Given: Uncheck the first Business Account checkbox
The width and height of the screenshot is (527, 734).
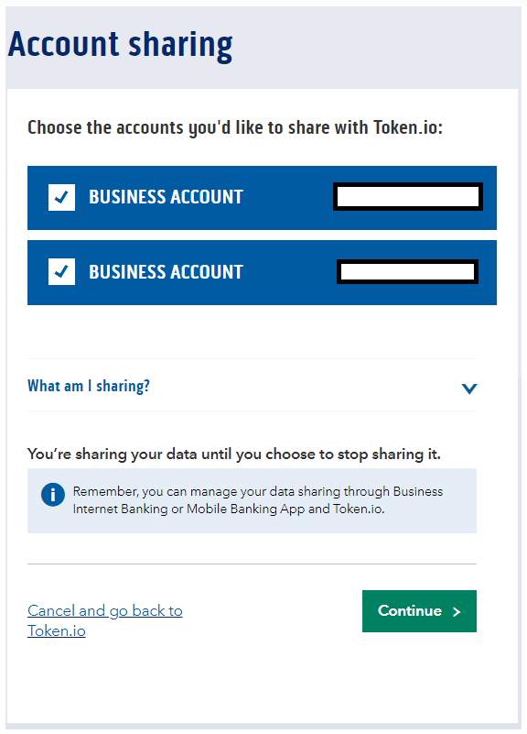Looking at the screenshot, I should pos(61,197).
